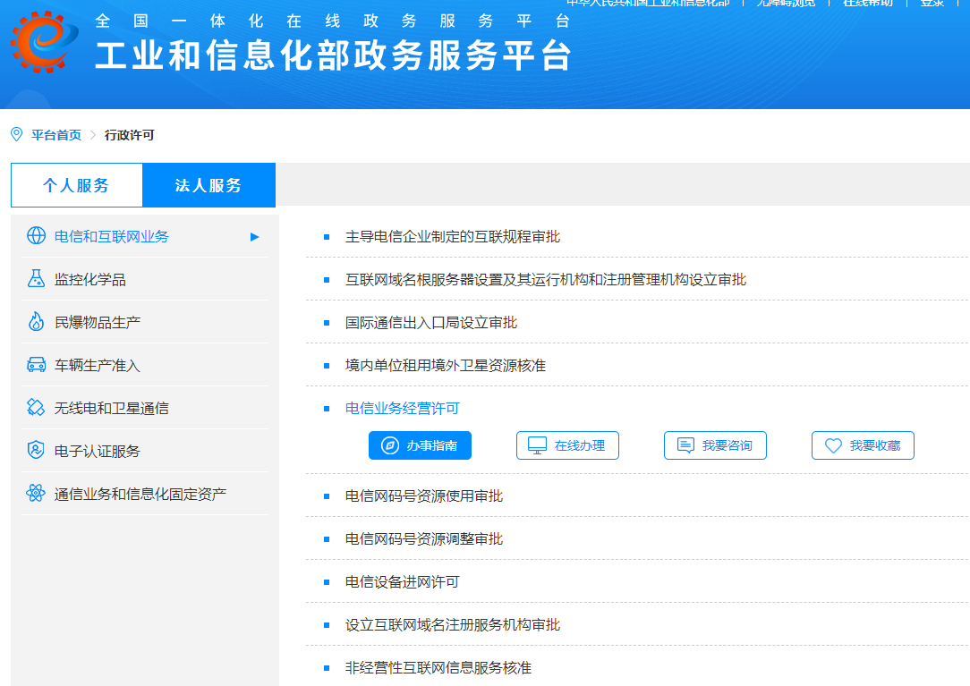Open 主导电信企业制定的互联规程审批 item
The width and height of the screenshot is (970, 686).
click(452, 236)
